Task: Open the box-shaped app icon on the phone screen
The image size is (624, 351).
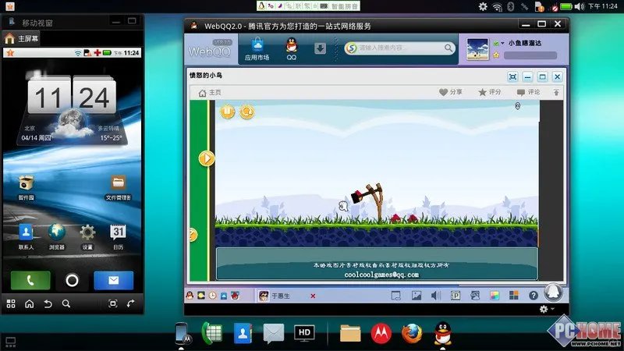Action: coord(27,187)
